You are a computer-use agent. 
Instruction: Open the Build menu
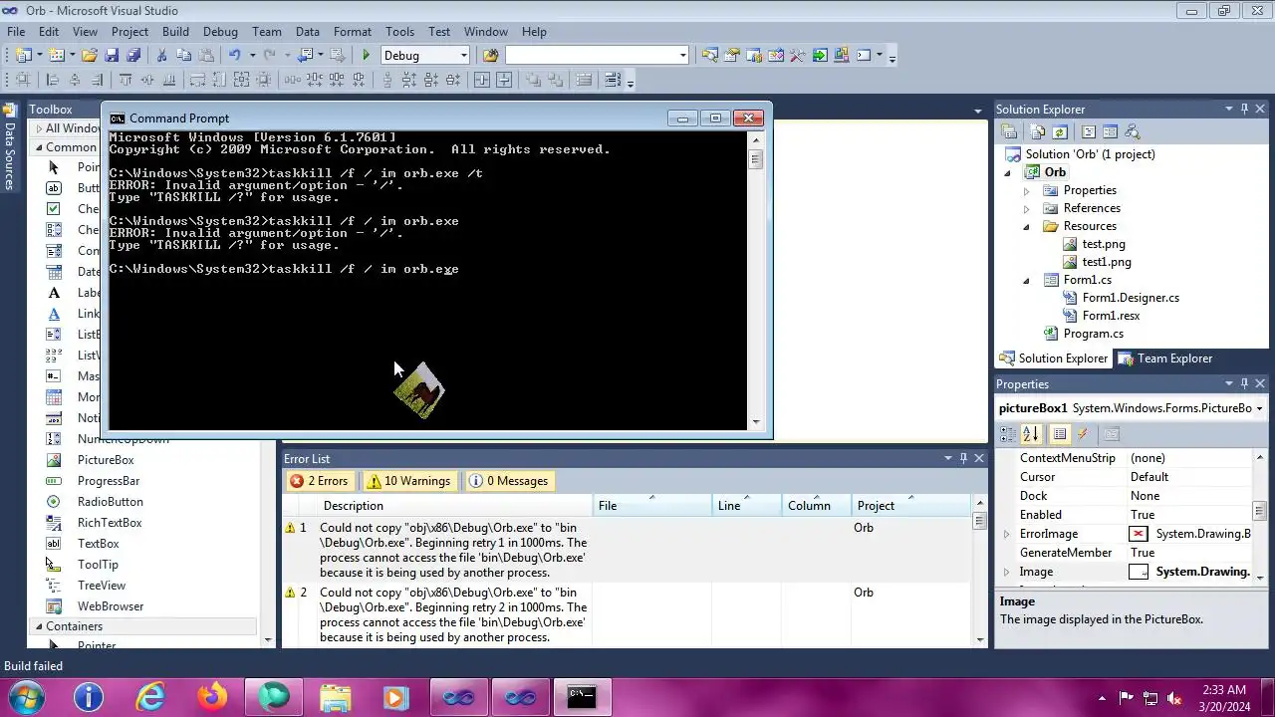[175, 32]
